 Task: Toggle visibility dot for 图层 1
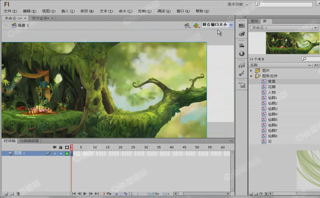55,154
